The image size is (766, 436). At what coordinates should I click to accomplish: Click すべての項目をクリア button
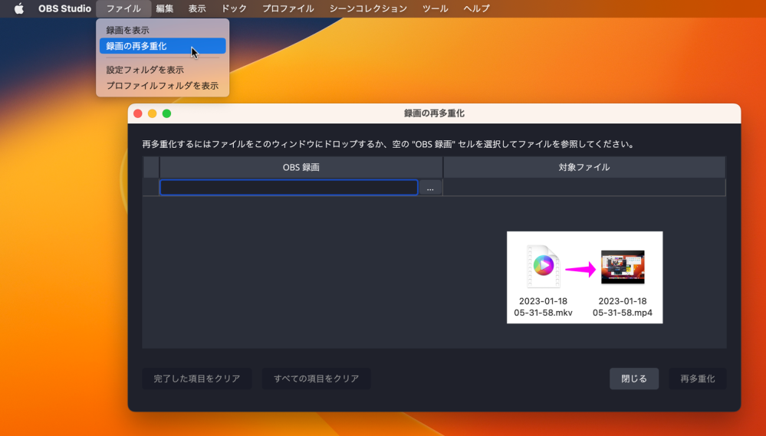[316, 379]
